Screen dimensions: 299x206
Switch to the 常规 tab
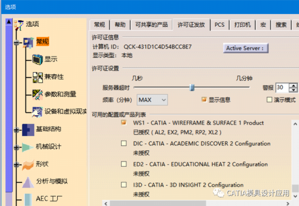[99, 25]
